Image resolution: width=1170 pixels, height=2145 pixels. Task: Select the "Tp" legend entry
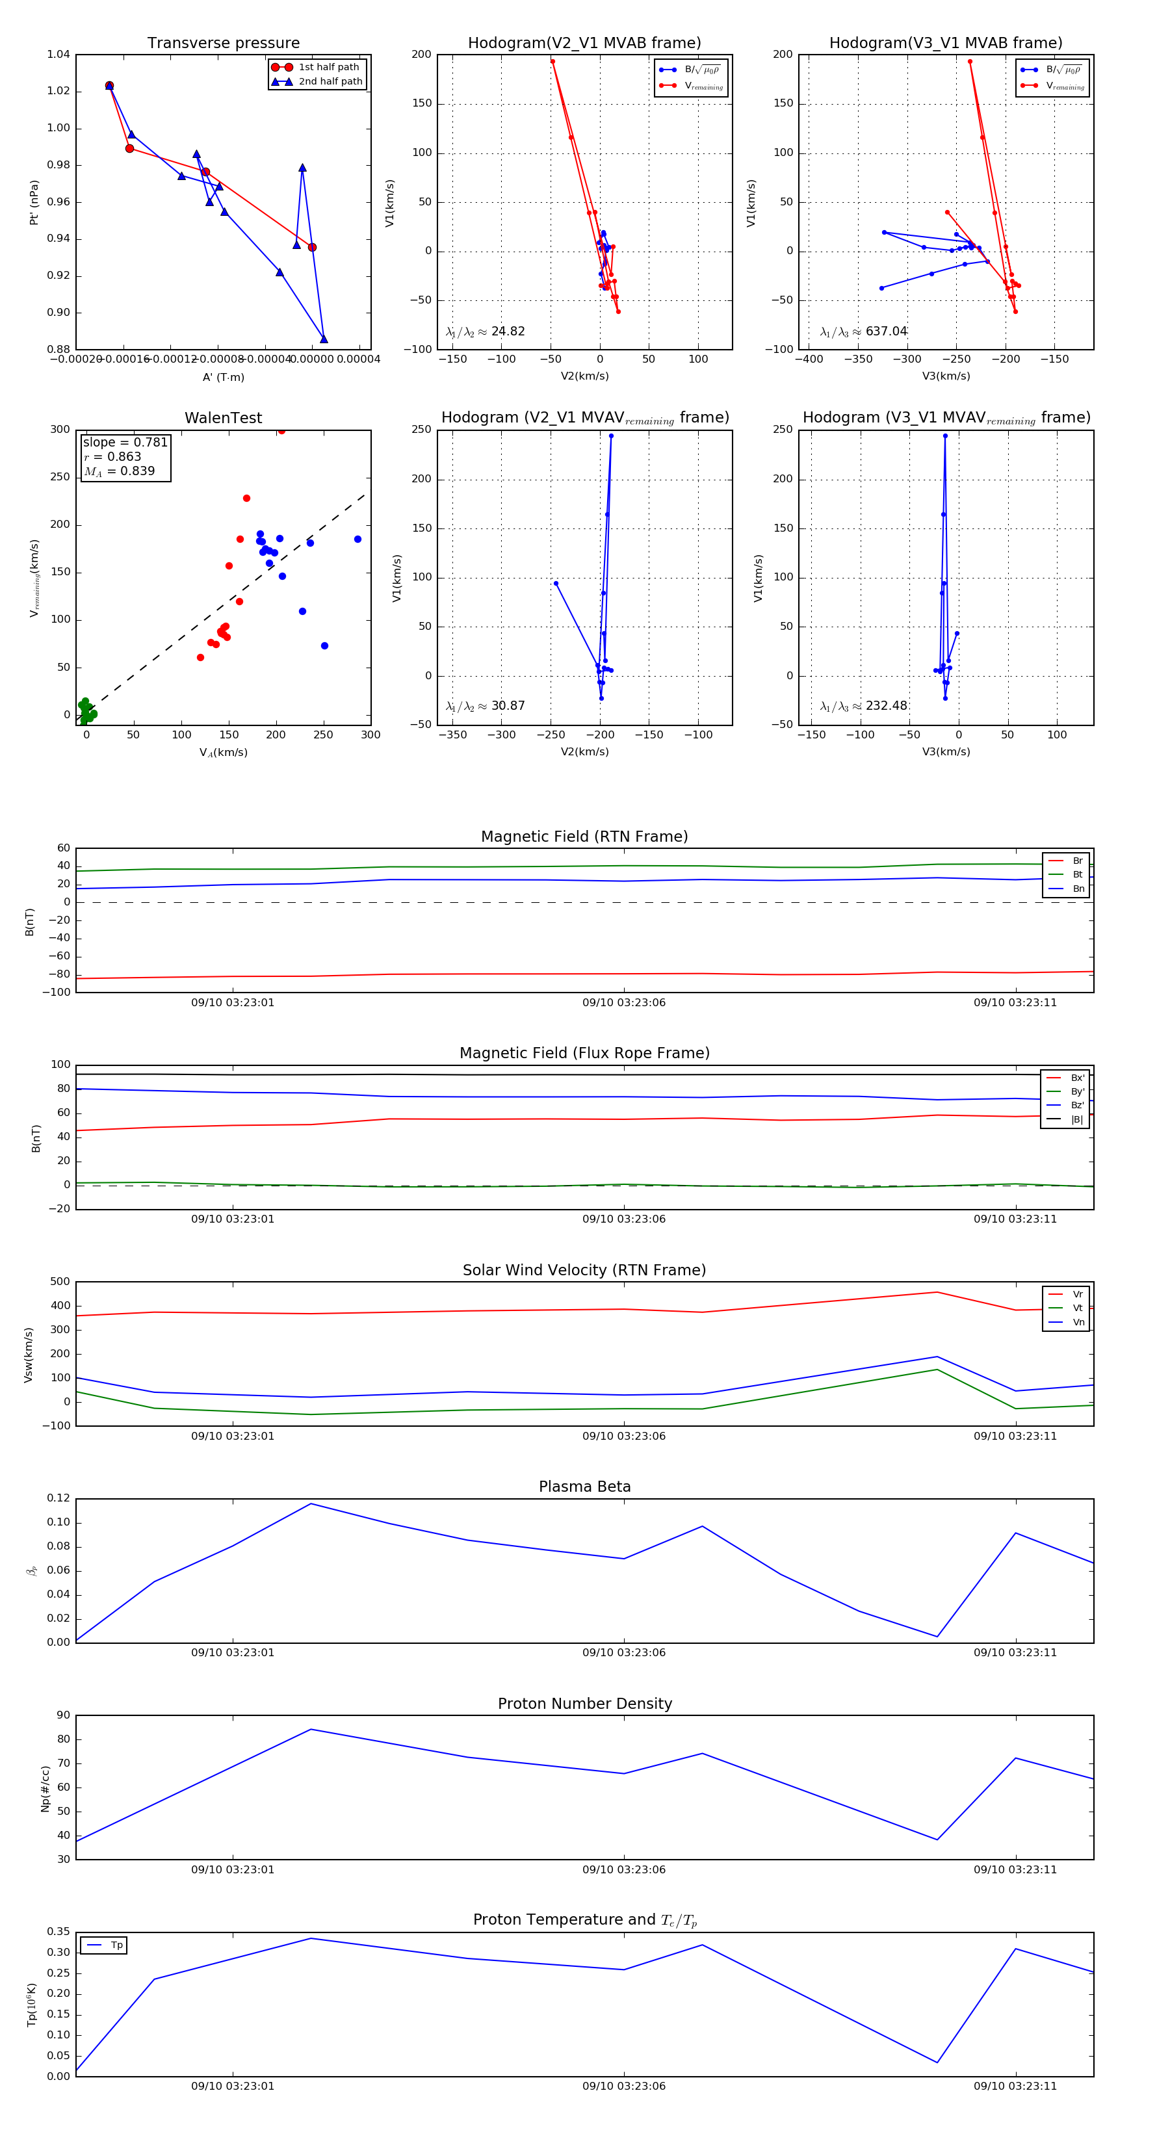pos(104,1946)
